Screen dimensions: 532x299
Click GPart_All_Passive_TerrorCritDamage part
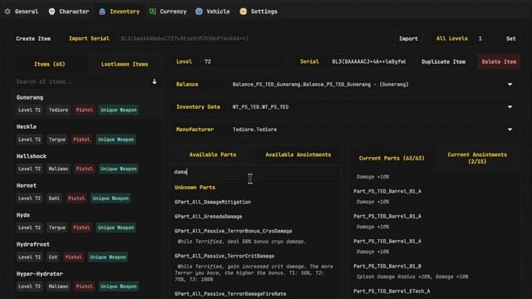tap(224, 256)
